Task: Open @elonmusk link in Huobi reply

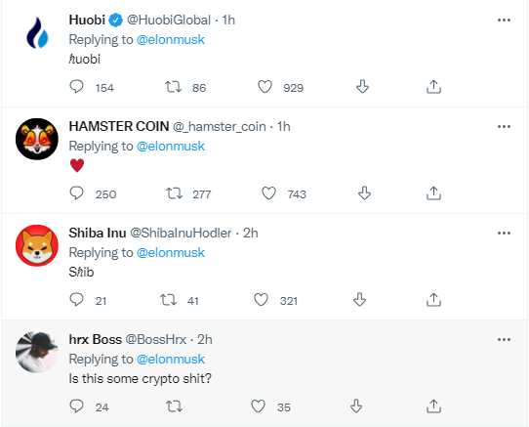Action: click(171, 40)
